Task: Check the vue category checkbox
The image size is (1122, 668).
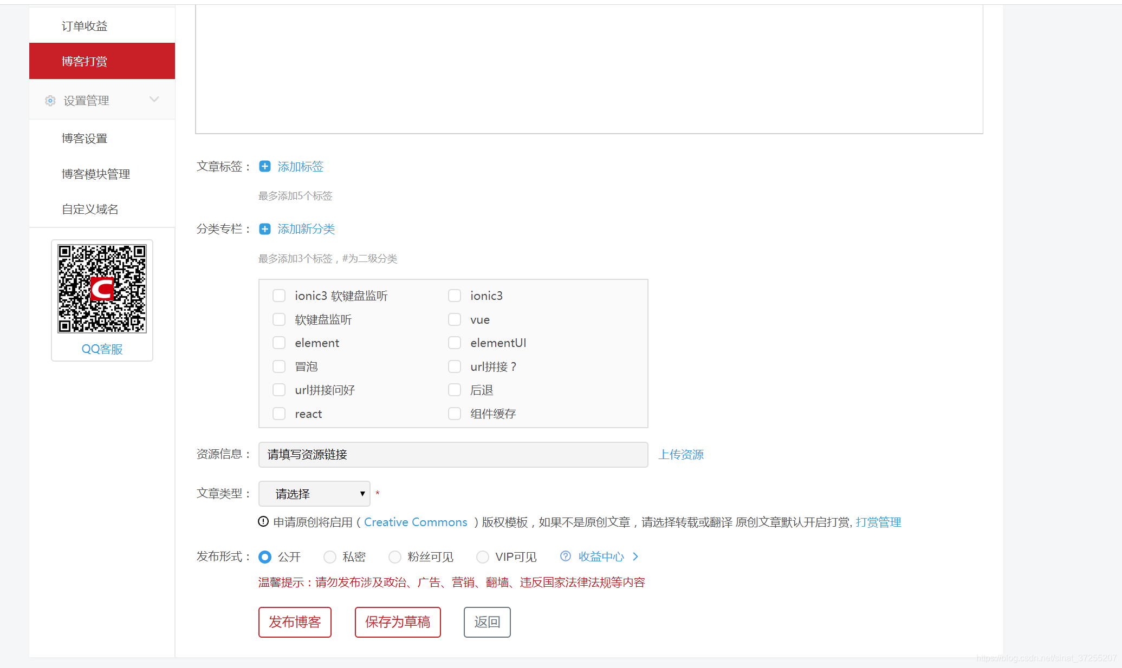Action: (455, 319)
